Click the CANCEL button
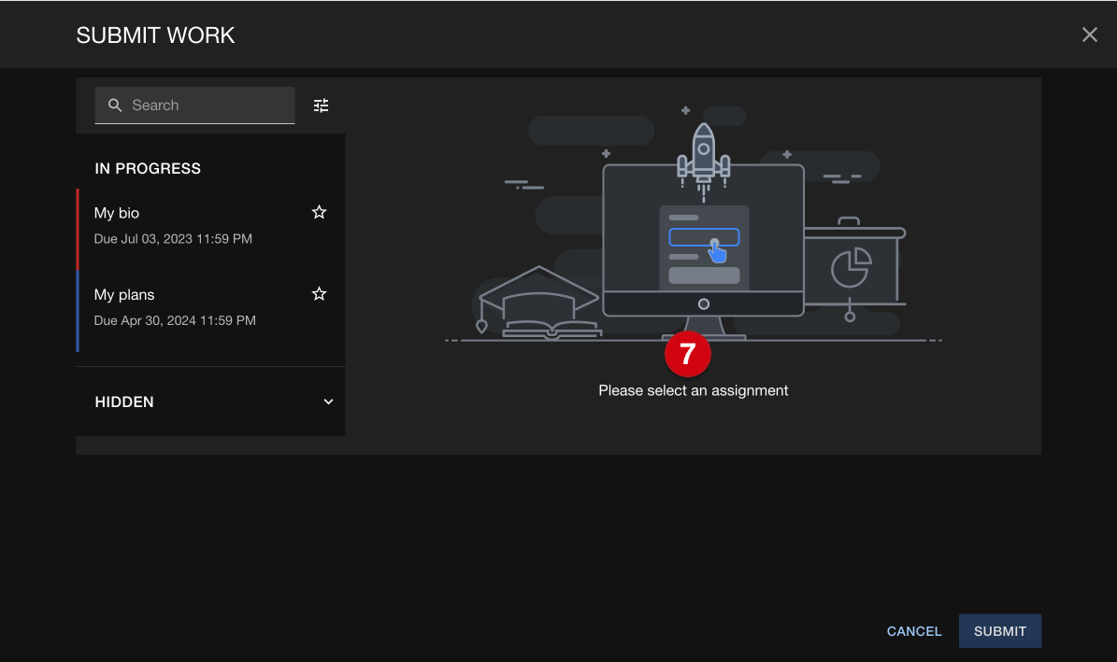1117x662 pixels. 914,631
